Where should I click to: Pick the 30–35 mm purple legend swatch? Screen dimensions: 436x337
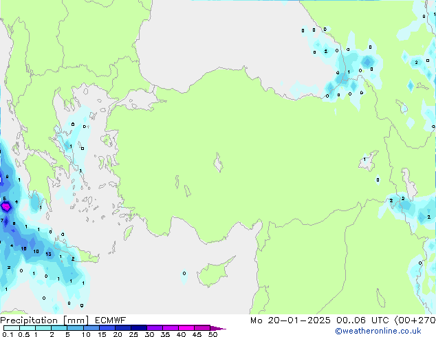pyautogui.click(x=154, y=328)
